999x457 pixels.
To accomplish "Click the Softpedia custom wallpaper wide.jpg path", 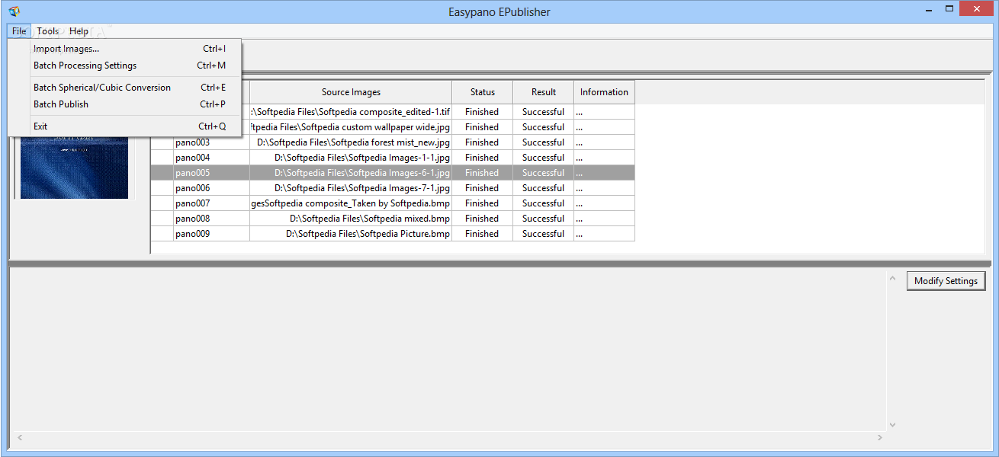I will (x=351, y=127).
